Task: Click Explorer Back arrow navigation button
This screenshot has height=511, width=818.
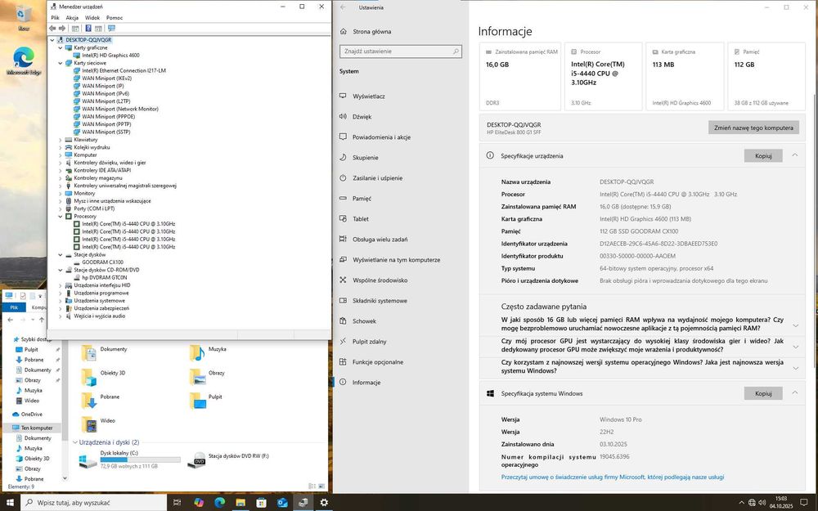Action: (11, 320)
